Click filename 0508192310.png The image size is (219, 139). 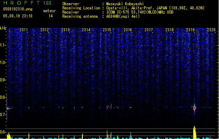(18, 9)
